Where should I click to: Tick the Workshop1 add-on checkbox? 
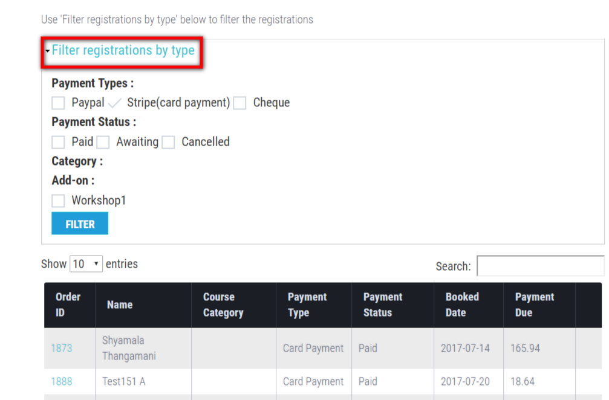pyautogui.click(x=58, y=201)
